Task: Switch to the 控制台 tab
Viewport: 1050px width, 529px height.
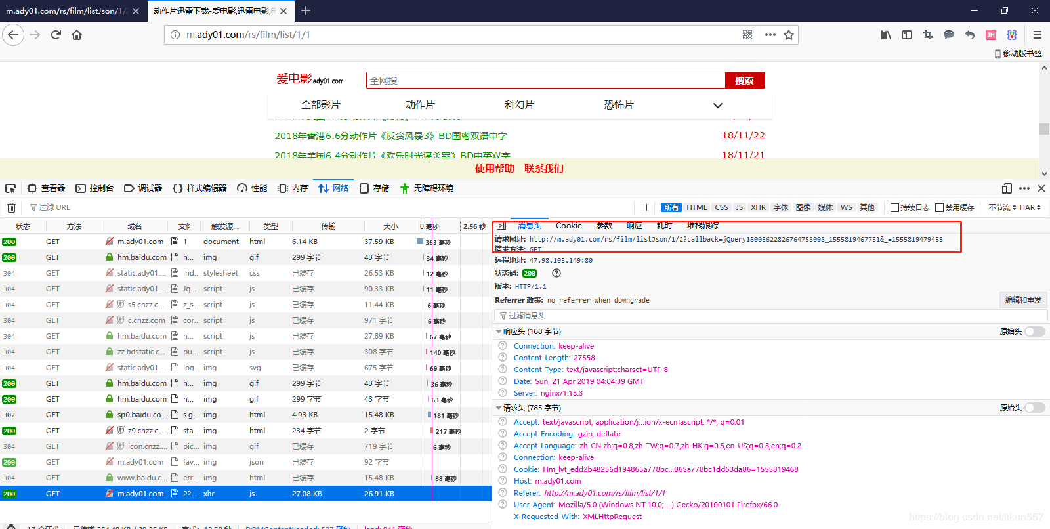Action: tap(94, 188)
